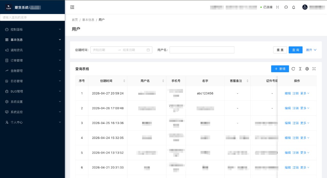327x178 pixels.
Task: Click the 结束日期 date field
Action: (133, 50)
